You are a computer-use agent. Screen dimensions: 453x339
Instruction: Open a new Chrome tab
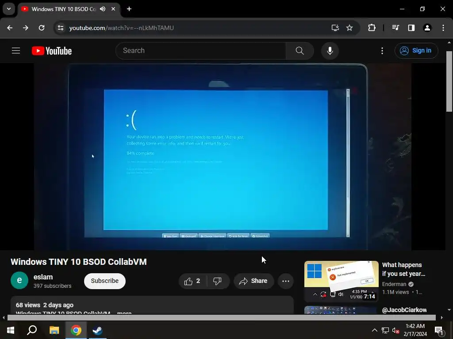(x=129, y=9)
